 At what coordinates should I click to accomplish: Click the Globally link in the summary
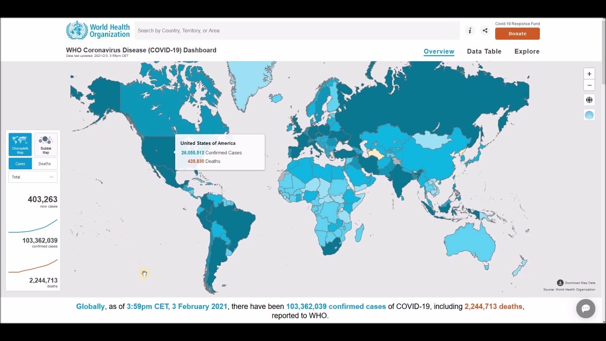[90, 306]
